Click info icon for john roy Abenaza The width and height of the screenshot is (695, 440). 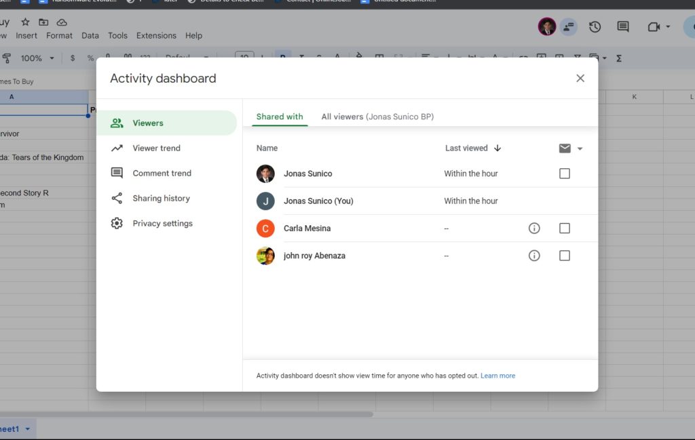[x=534, y=256]
